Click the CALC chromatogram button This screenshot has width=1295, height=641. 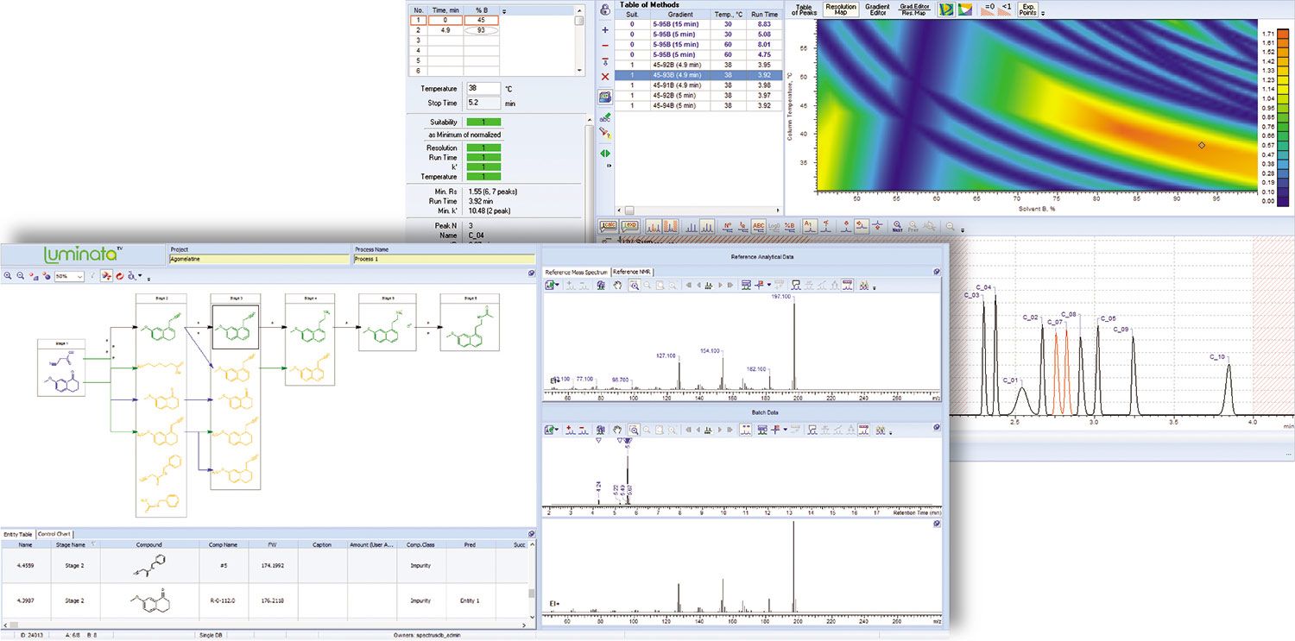[609, 227]
